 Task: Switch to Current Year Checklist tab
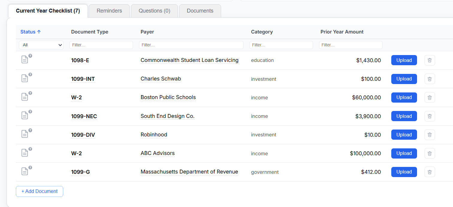point(48,11)
